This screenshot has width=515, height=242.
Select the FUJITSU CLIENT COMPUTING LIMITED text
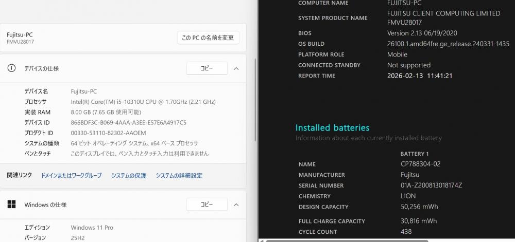coord(444,14)
